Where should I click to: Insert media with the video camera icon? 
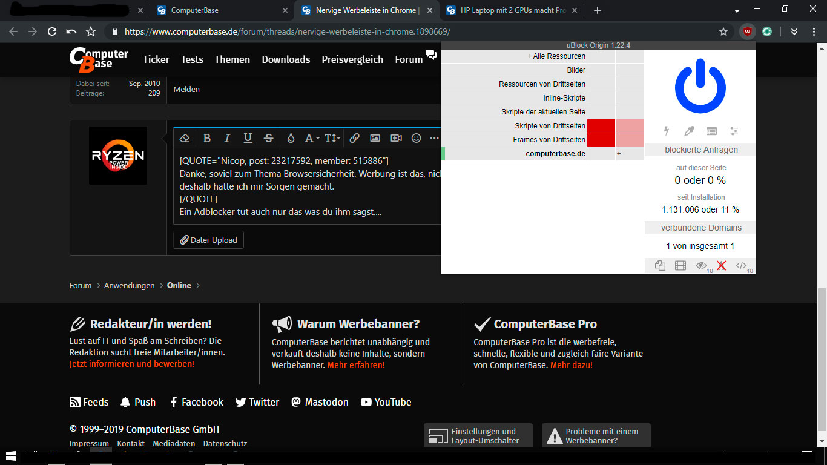pos(396,138)
